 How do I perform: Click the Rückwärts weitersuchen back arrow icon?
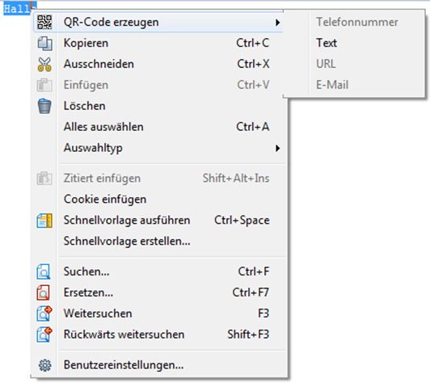[44, 335]
